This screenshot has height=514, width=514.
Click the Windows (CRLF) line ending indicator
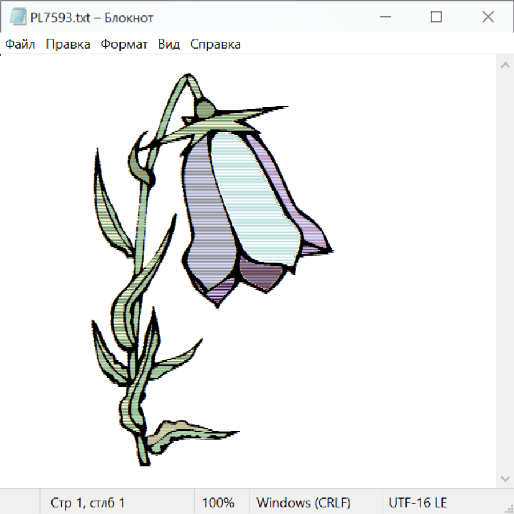coord(303,503)
